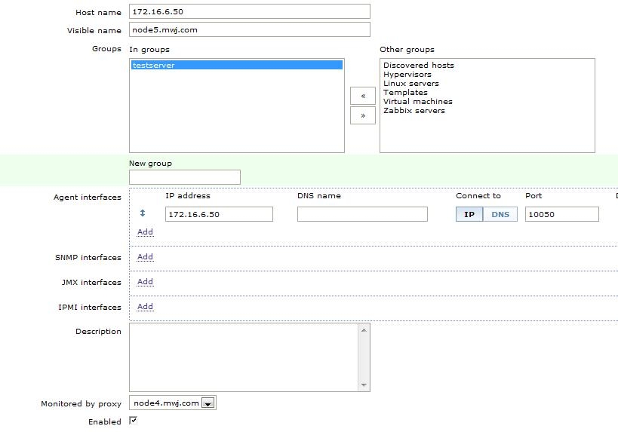Image resolution: width=618 pixels, height=432 pixels.
Task: Select Linux servers in Other groups
Action: (x=411, y=83)
